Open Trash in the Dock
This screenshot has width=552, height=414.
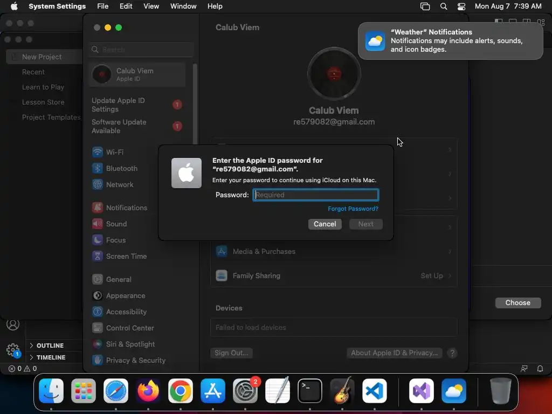tap(501, 391)
